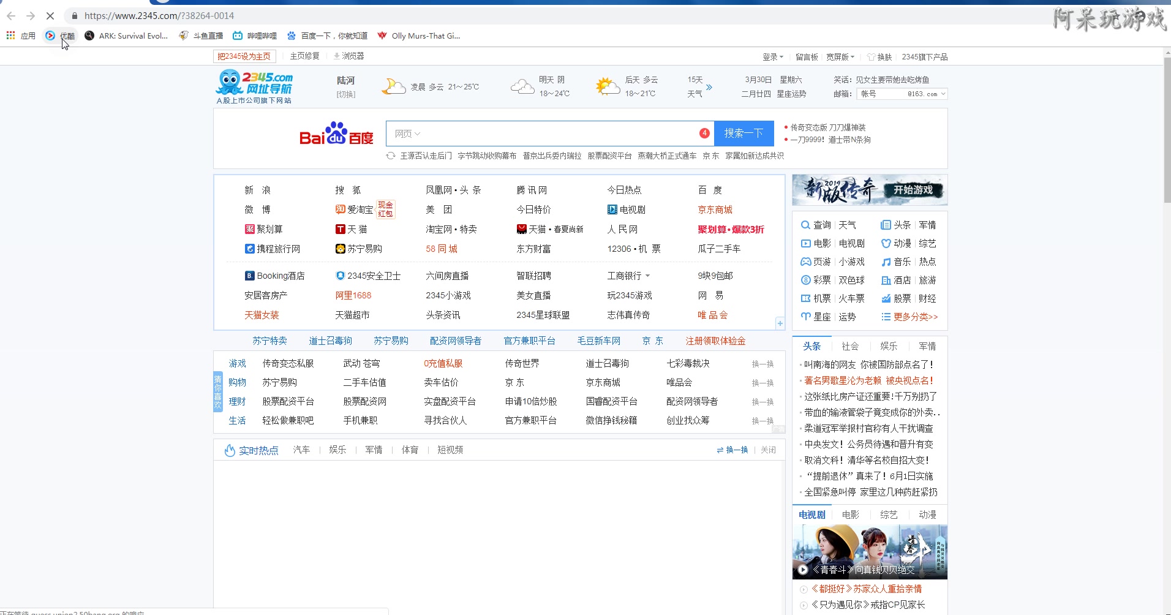Open the Bilibili bookmark

click(x=255, y=36)
